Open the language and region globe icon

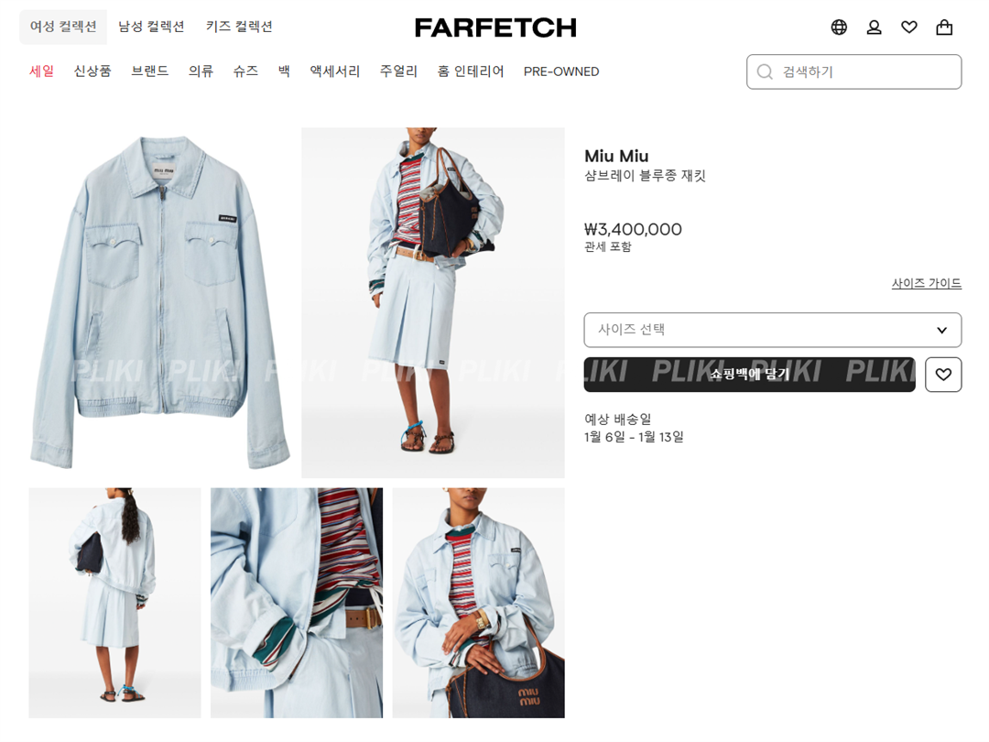[838, 27]
